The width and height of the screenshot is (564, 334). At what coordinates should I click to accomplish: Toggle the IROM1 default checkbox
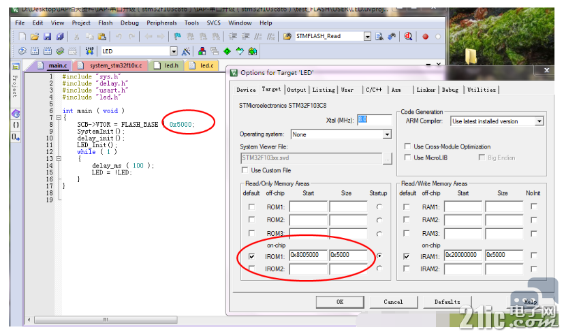click(252, 256)
